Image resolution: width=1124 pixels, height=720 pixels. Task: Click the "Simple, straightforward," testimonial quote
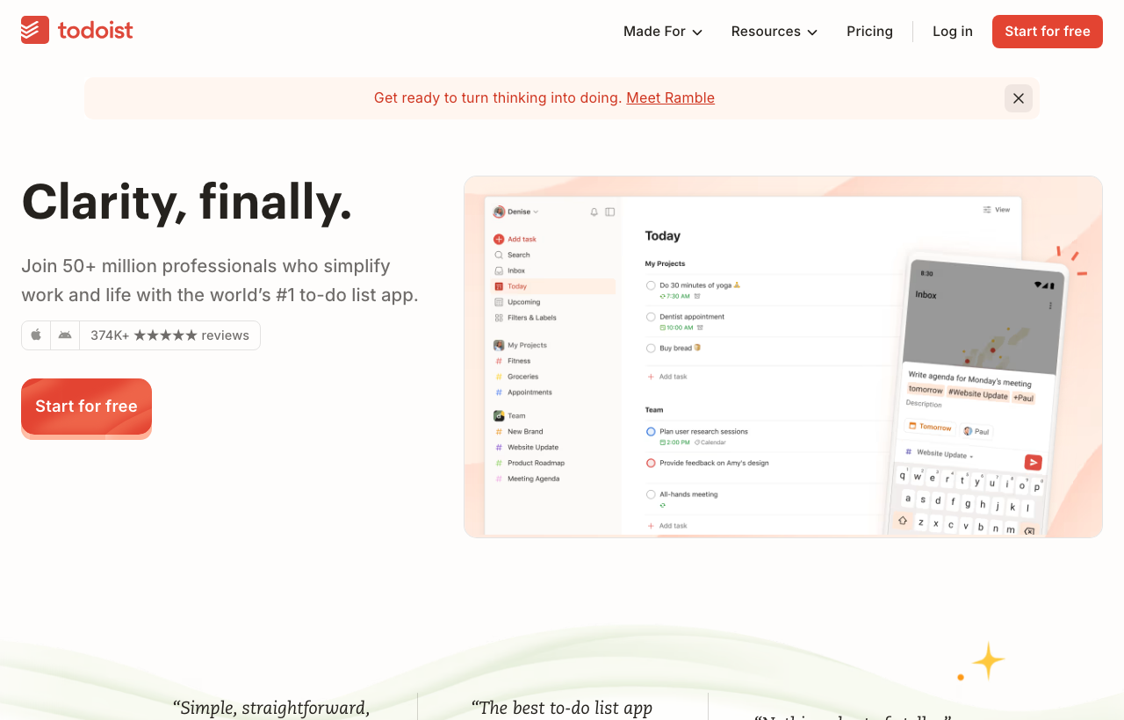click(x=271, y=708)
